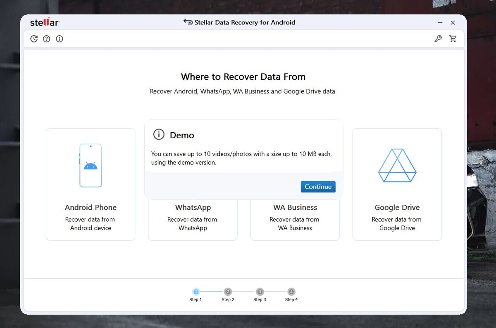This screenshot has height=328, width=496.
Task: Click the Step 4 progress marker
Action: point(291,292)
